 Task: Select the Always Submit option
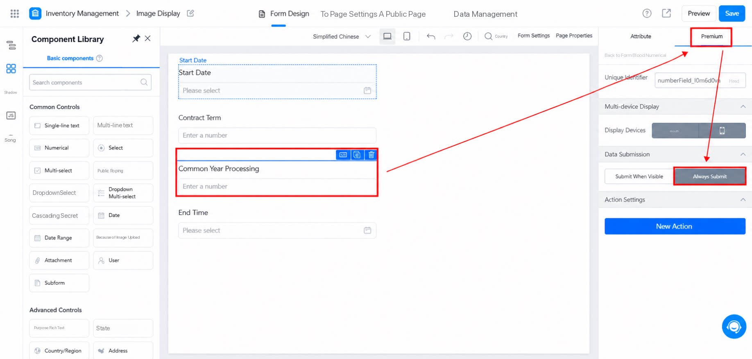tap(709, 176)
